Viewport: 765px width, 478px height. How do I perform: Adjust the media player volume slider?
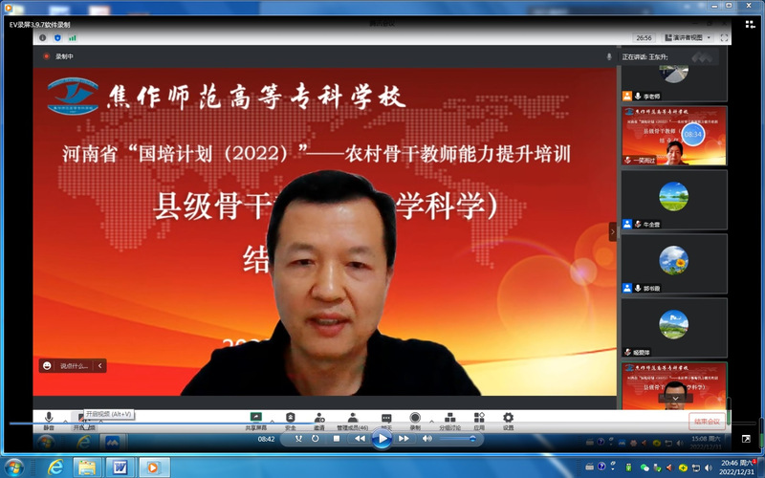459,439
